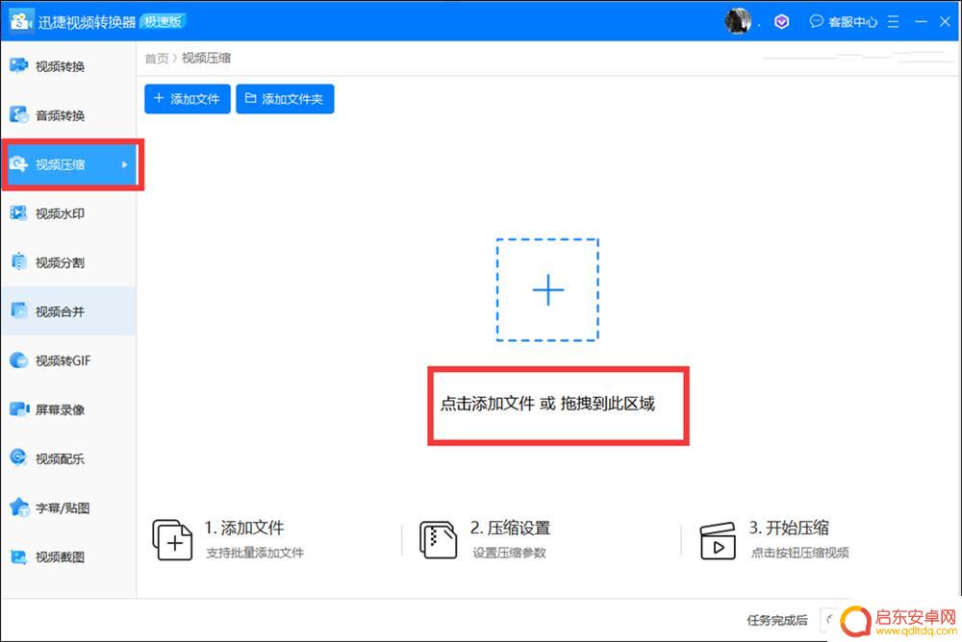Click the 极速版 badge in title

pyautogui.click(x=163, y=22)
